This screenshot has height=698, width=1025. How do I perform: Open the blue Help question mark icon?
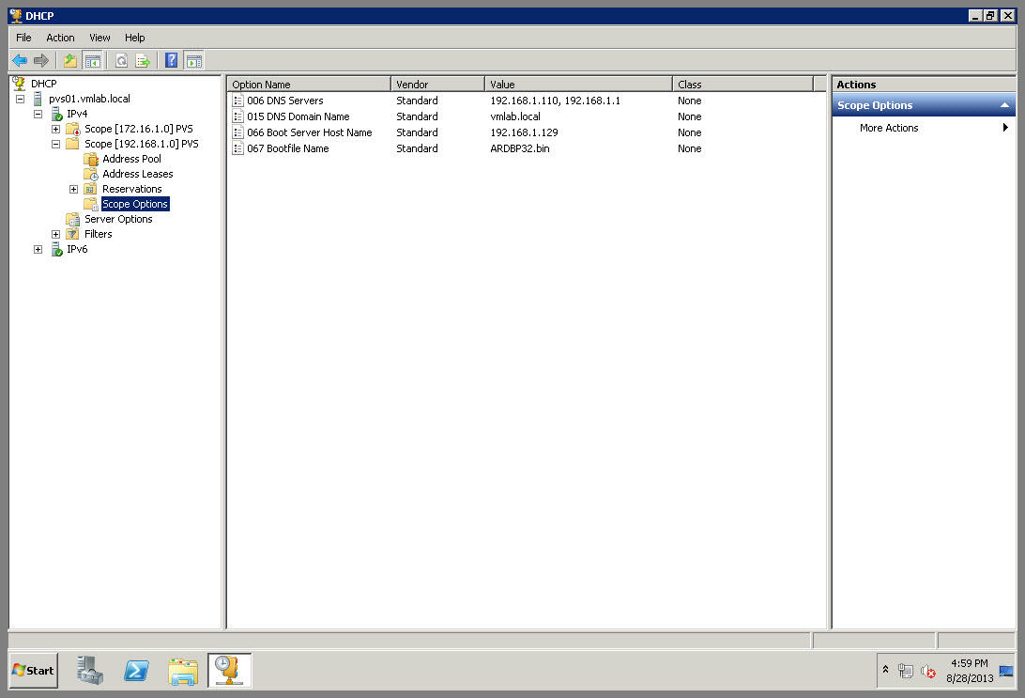click(172, 61)
